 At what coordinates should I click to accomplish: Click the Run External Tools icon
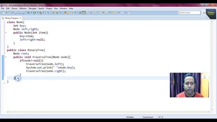pos(41,13)
